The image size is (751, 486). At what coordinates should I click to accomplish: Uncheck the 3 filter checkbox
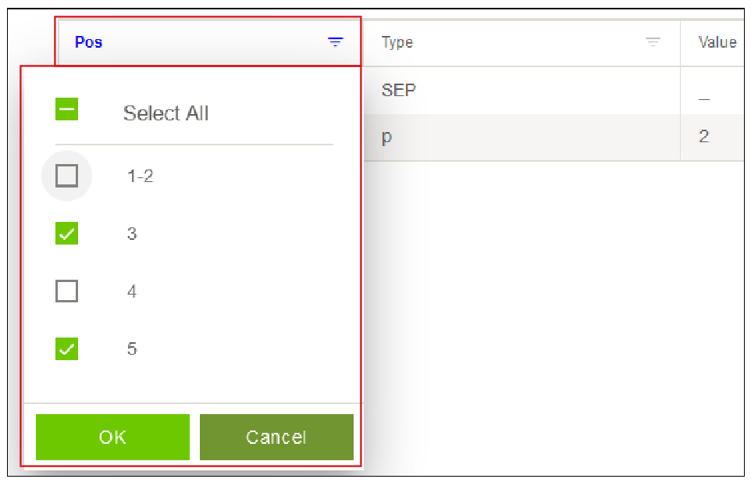click(66, 234)
